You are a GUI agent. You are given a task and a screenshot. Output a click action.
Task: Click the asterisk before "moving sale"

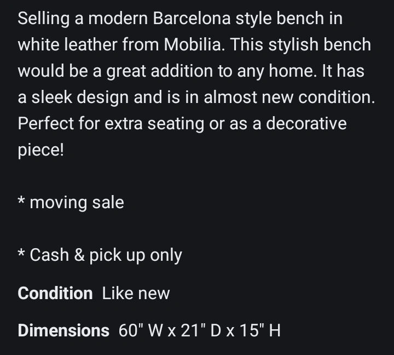pyautogui.click(x=21, y=201)
